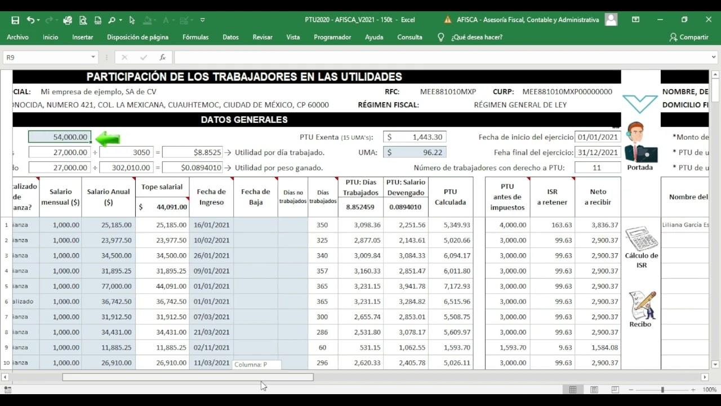The height and width of the screenshot is (406, 721).
Task: Open the Archivo menu
Action: click(17, 37)
